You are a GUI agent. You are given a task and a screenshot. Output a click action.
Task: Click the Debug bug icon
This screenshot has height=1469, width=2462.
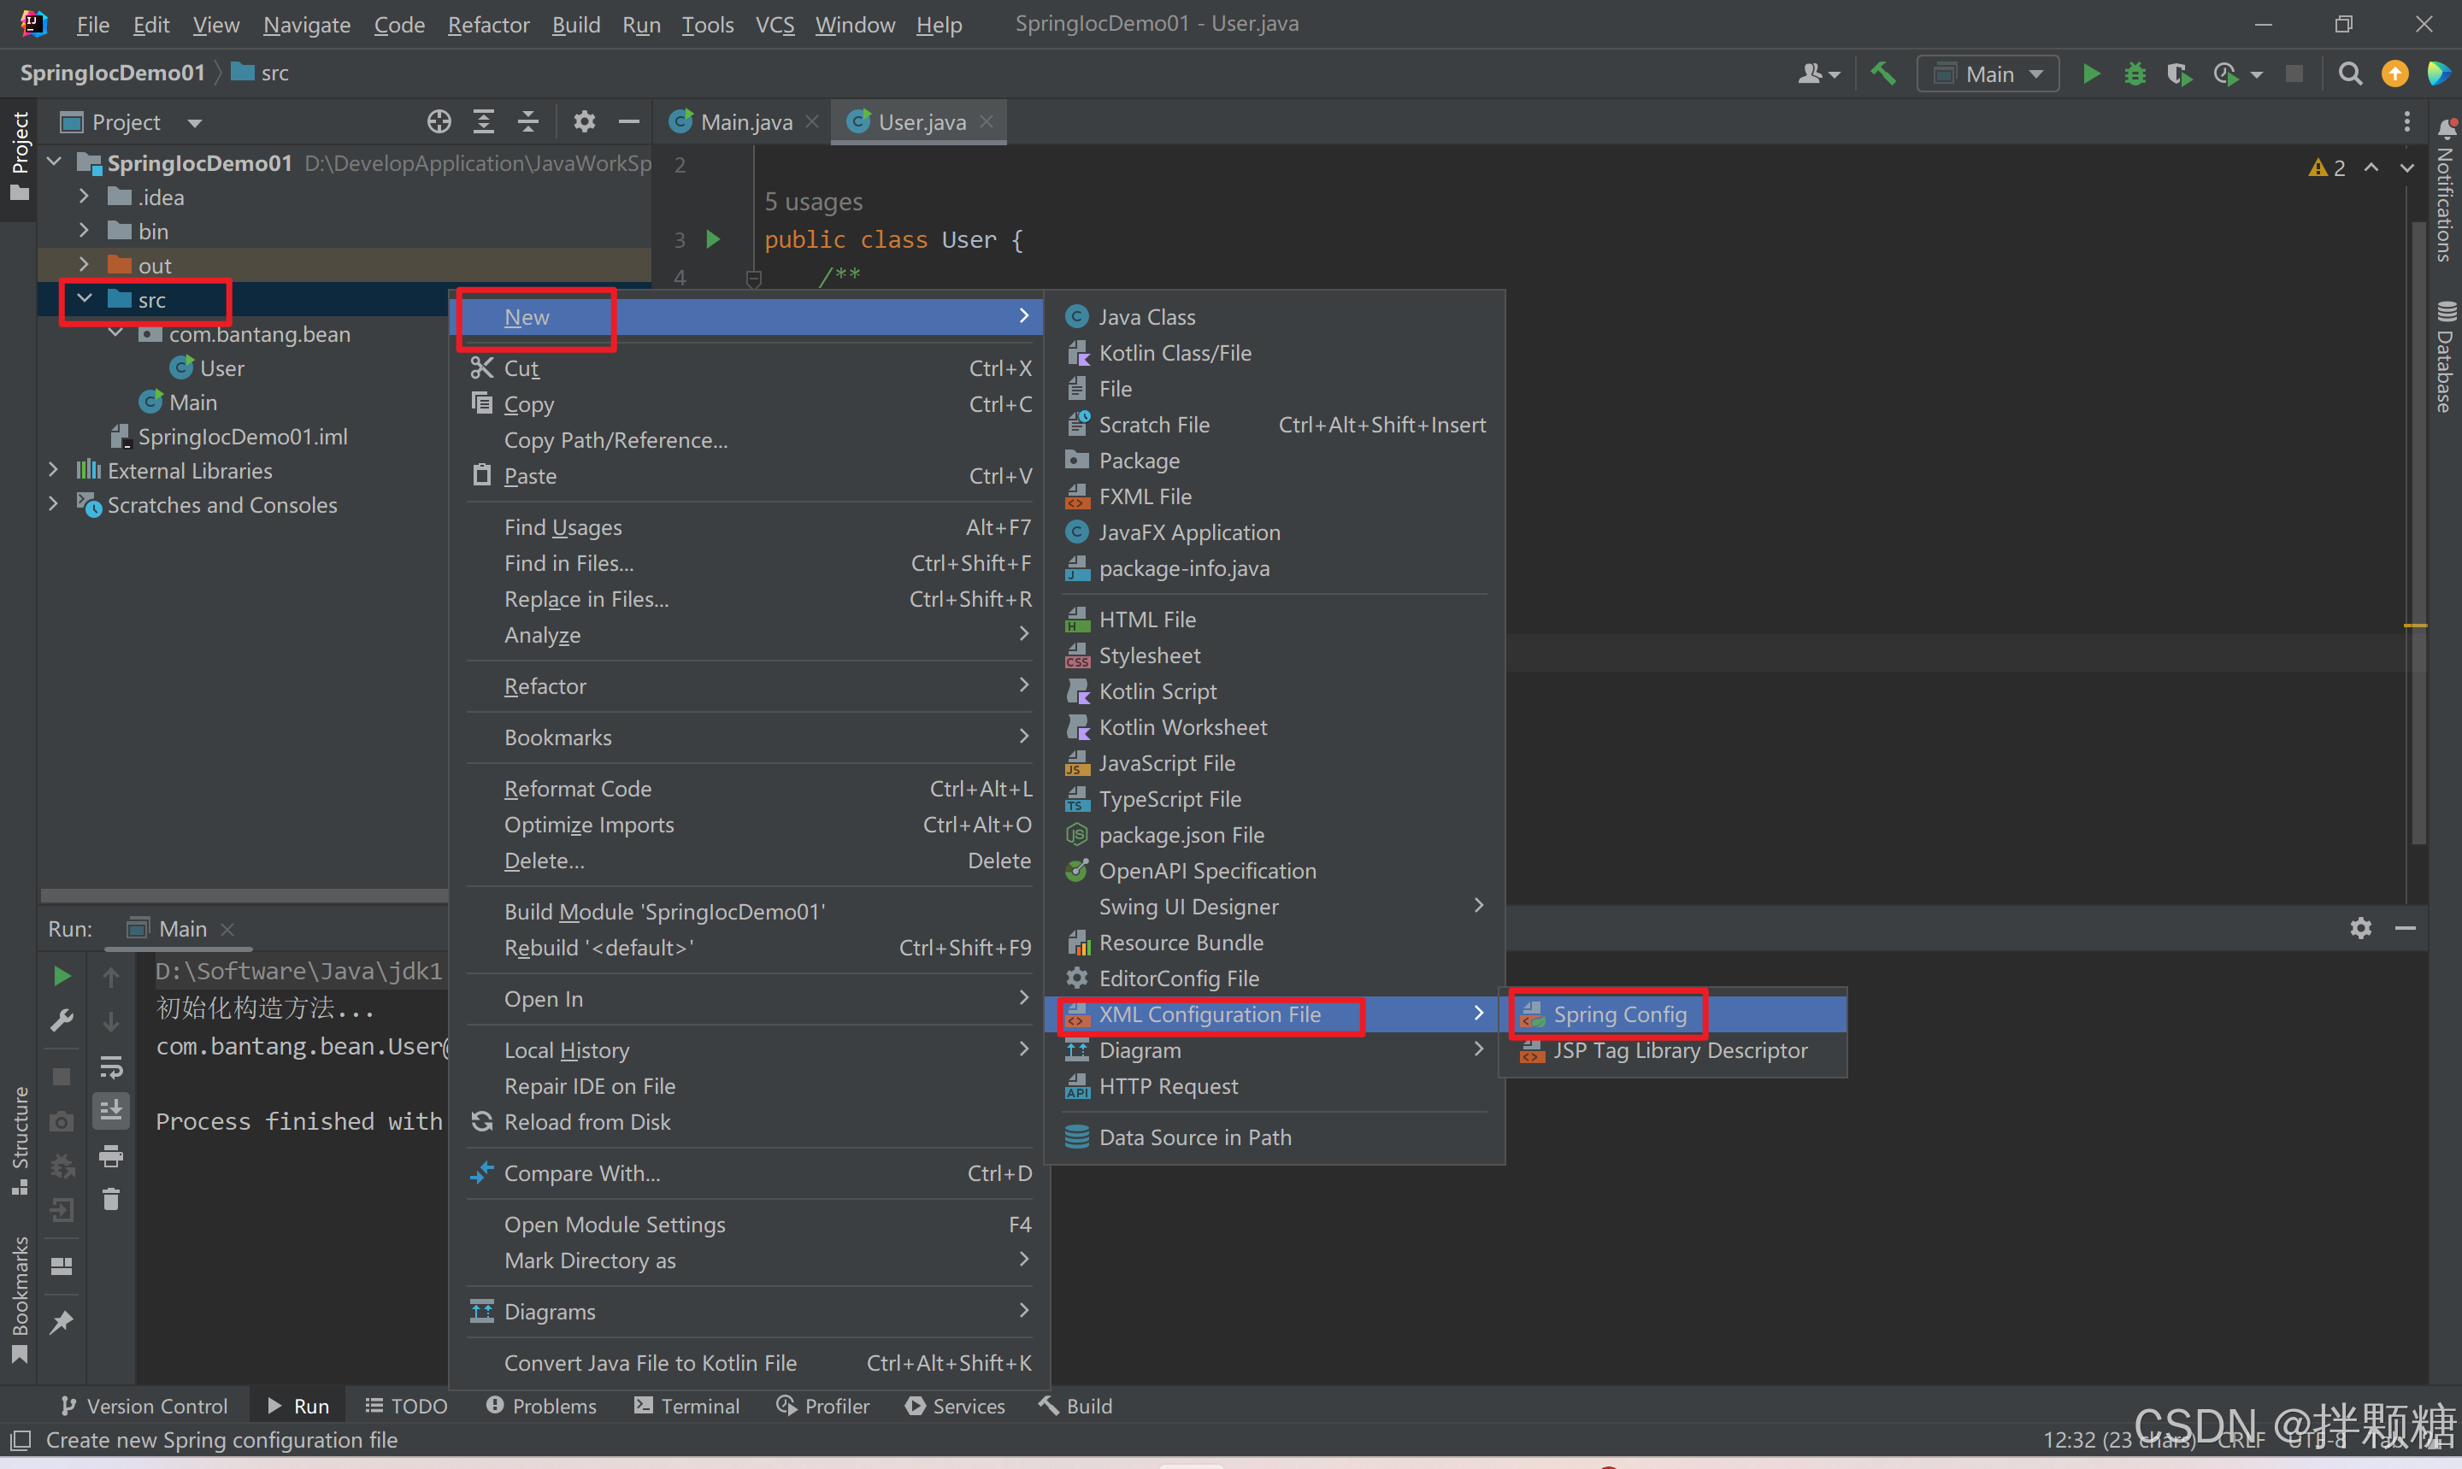point(2135,74)
